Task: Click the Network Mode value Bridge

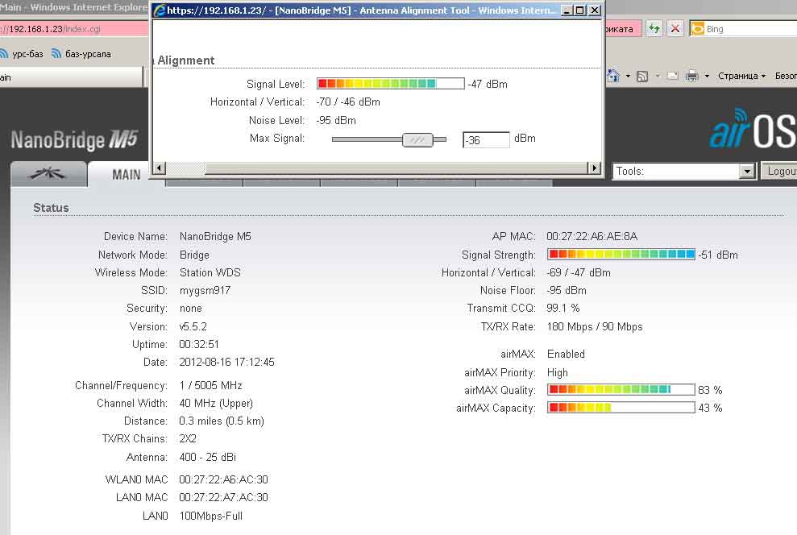Action: [194, 255]
